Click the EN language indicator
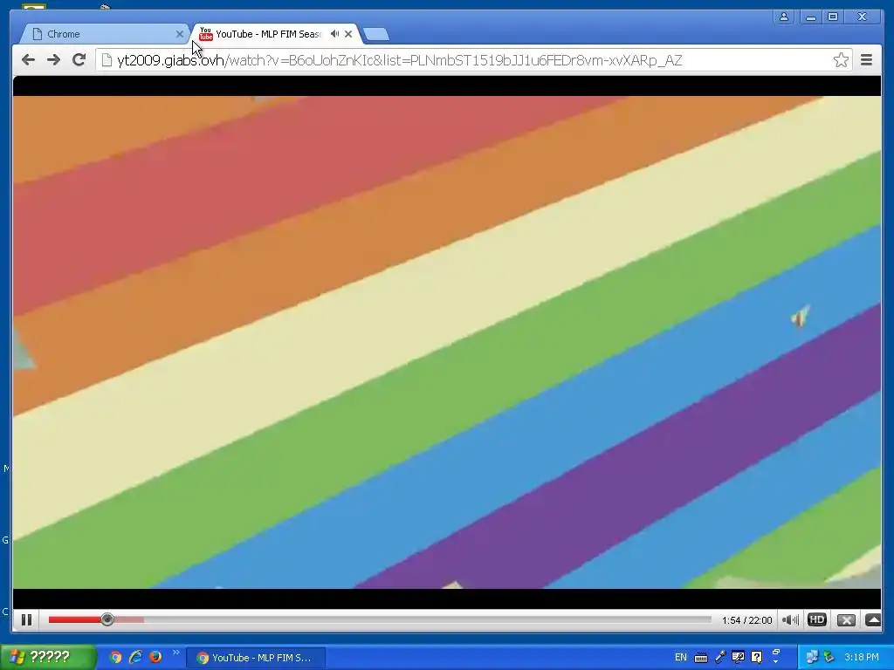Image resolution: width=894 pixels, height=670 pixels. point(681,658)
